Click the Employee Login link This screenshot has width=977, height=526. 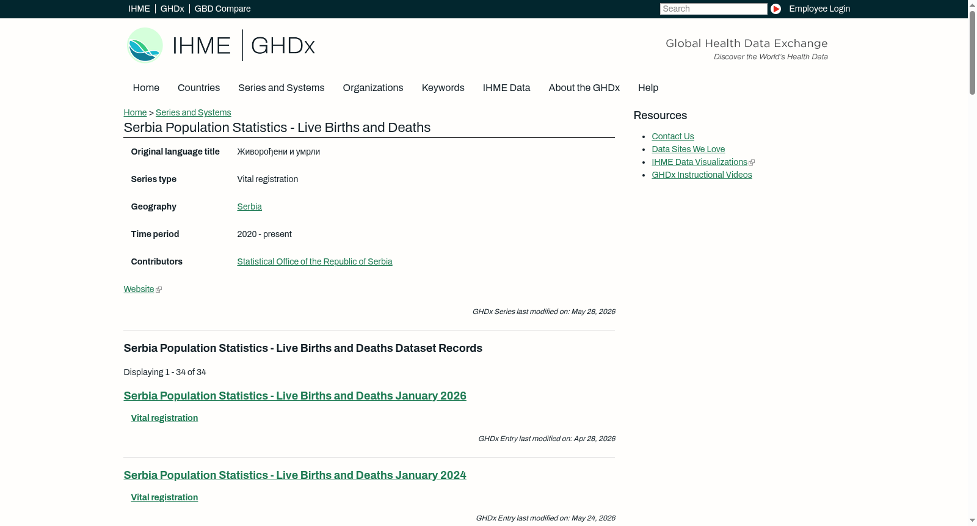point(819,9)
